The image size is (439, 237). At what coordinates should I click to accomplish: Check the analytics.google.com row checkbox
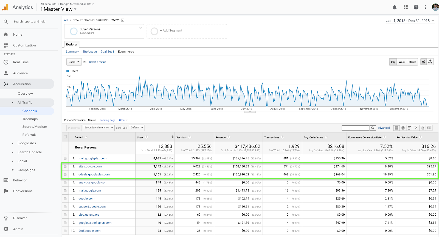(x=65, y=183)
